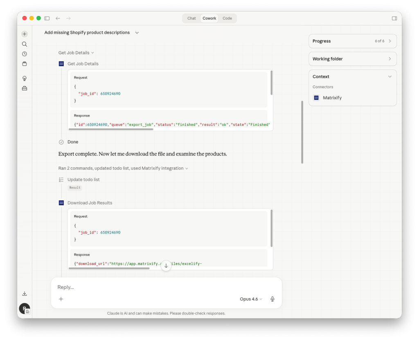Image resolution: width=419 pixels, height=341 pixels.
Task: Activate the microphone icon in the reply bar
Action: 272,299
